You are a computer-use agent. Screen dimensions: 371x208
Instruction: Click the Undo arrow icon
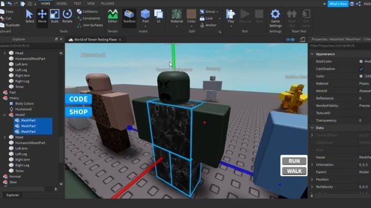click(x=9, y=4)
